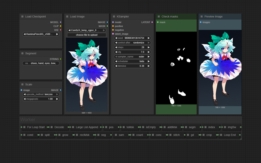Click the images input port on Preview Image
The width and height of the screenshot is (261, 163).
click(x=201, y=22)
